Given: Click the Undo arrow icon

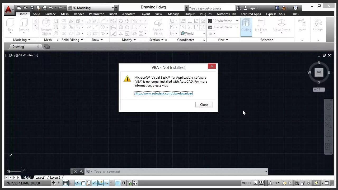Looking at the screenshot, I should 51,8.
